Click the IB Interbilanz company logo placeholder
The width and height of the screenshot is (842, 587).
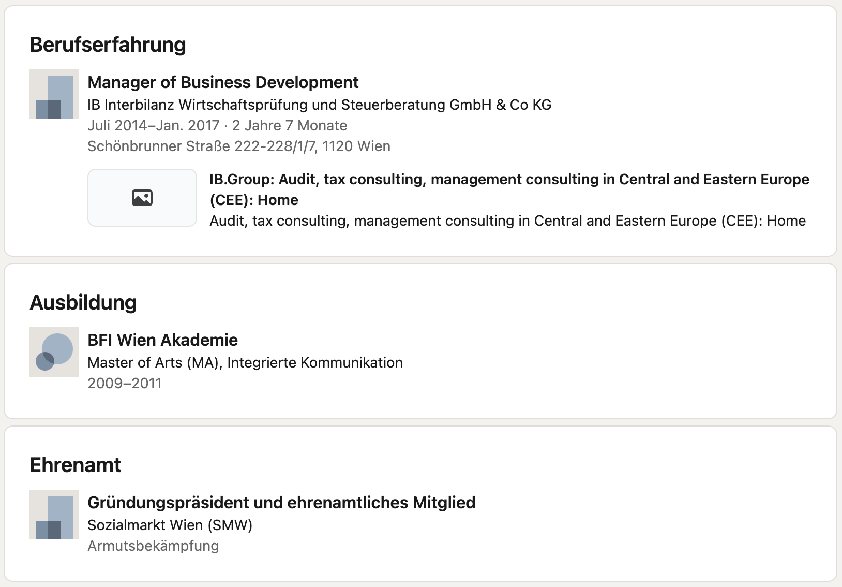click(x=54, y=94)
